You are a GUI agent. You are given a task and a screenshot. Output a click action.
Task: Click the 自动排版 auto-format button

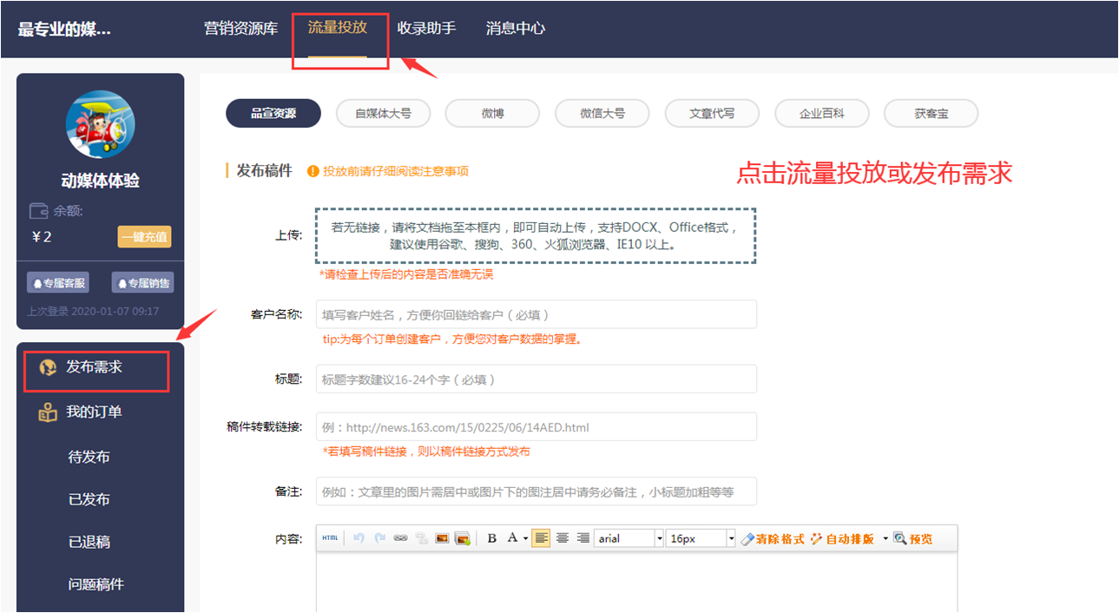click(x=842, y=538)
